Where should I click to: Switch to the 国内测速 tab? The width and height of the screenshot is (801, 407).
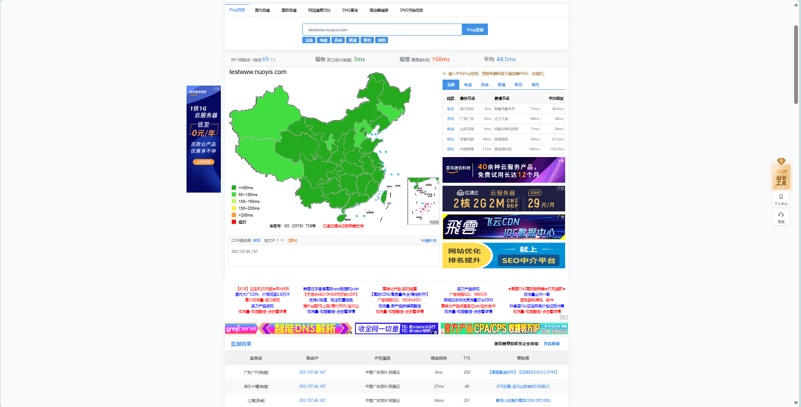pyautogui.click(x=262, y=10)
